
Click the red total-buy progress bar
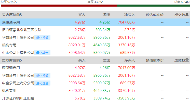point(59,6)
